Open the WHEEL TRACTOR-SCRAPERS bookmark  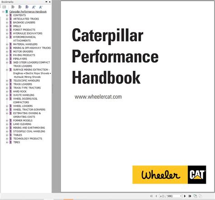click(x=29, y=110)
